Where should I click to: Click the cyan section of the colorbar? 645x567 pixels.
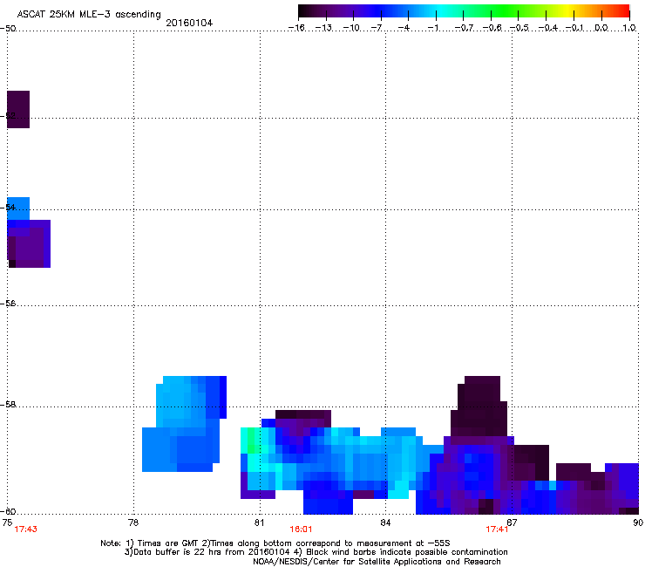[440, 10]
